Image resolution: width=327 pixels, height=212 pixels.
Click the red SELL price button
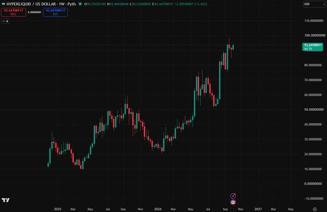coord(13,12)
